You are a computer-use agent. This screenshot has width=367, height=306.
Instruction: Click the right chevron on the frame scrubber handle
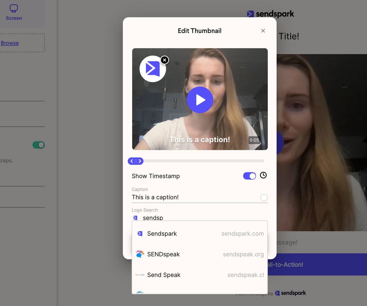tap(140, 161)
